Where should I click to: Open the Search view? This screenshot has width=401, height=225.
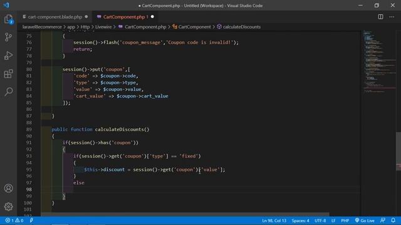click(8, 92)
